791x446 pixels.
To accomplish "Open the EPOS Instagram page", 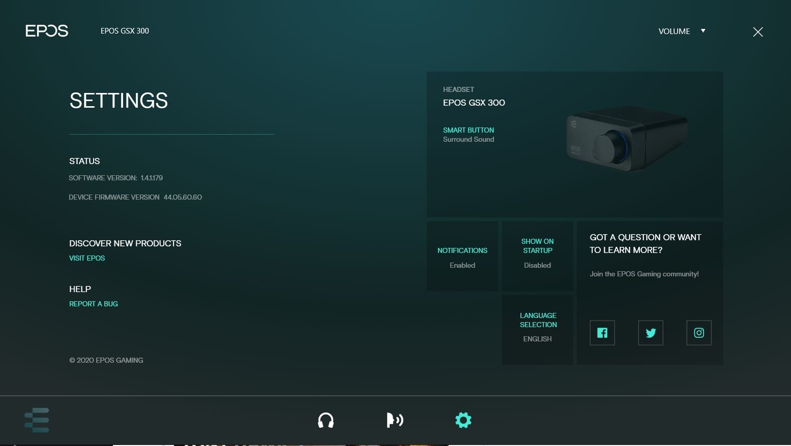I will pyautogui.click(x=699, y=333).
